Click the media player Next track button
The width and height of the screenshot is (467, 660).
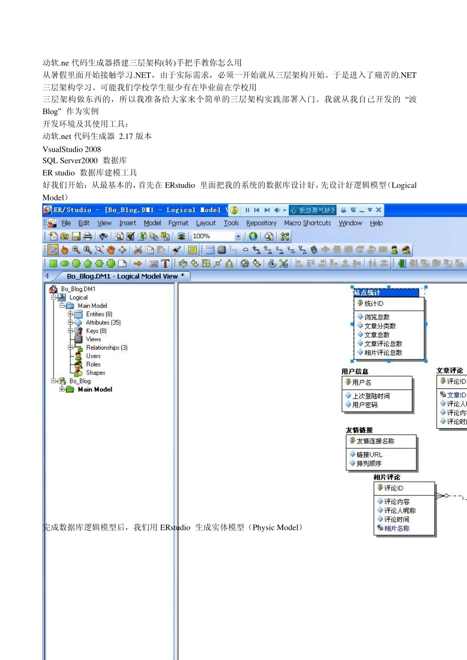[x=267, y=210]
